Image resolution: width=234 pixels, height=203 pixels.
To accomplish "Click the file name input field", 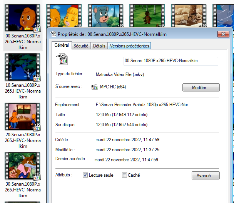I will (171, 61).
